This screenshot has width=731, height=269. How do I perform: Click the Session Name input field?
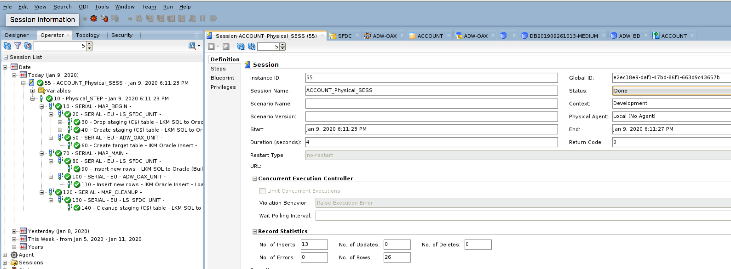(431, 91)
